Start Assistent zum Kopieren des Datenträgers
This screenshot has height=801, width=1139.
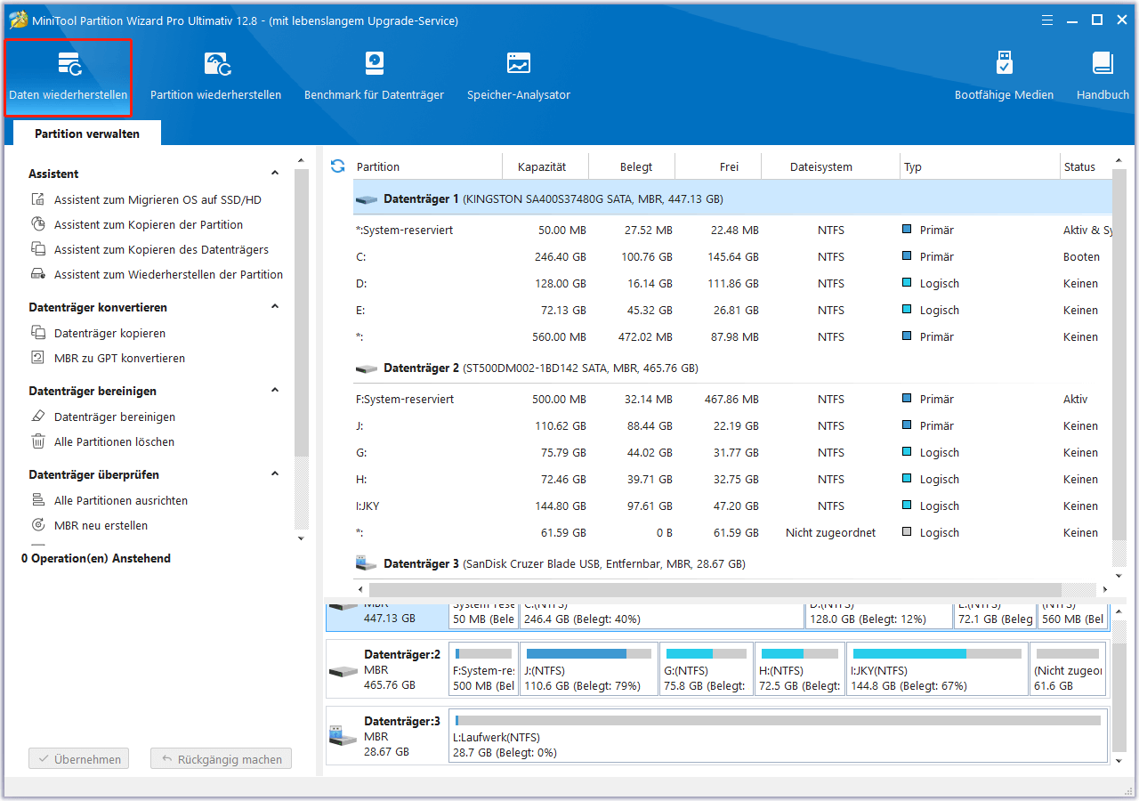pyautogui.click(x=149, y=250)
